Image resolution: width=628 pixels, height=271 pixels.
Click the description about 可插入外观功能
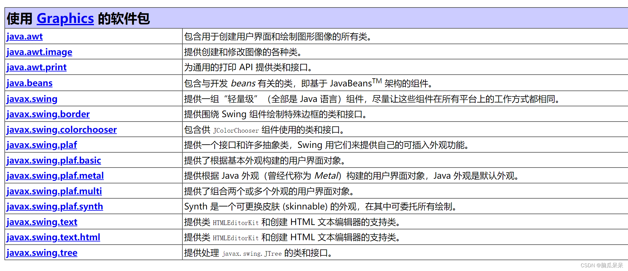(x=327, y=145)
